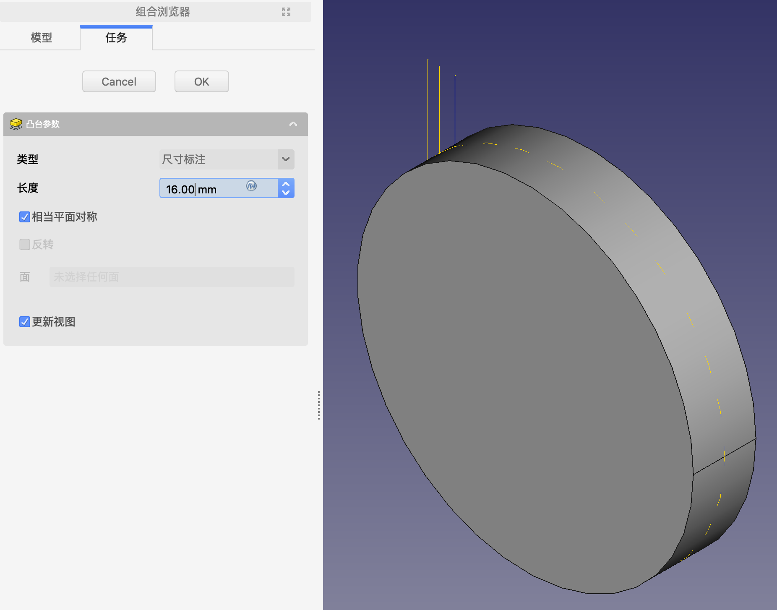
Task: Disable the 更新视图 checkbox
Action: (25, 322)
